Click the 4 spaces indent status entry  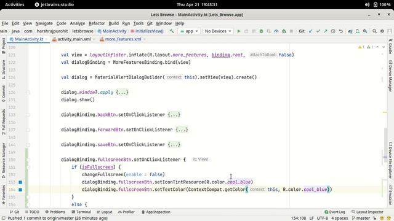339,219
